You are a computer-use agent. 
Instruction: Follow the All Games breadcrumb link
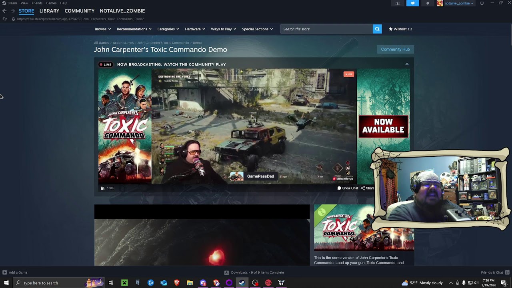point(102,43)
